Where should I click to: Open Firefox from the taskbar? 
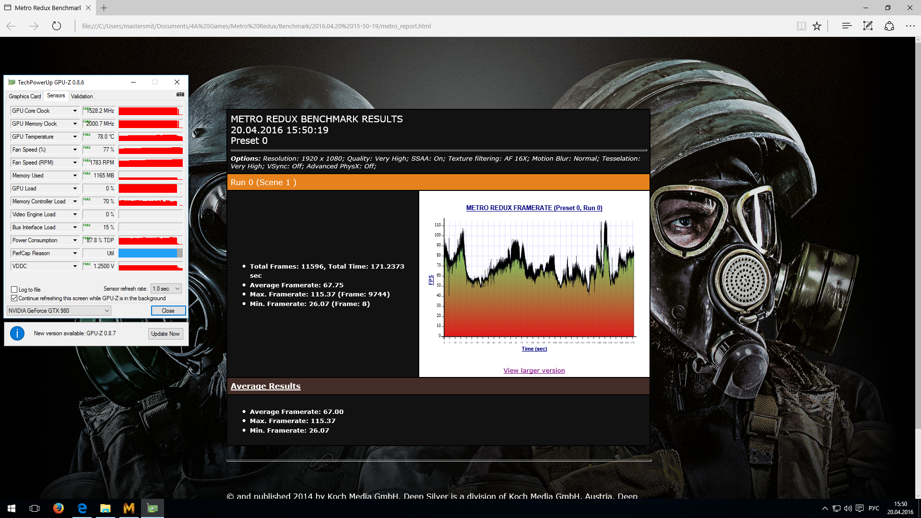click(59, 508)
